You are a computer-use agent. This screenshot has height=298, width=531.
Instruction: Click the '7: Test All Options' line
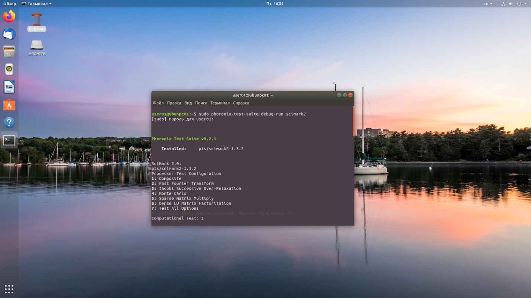175,208
